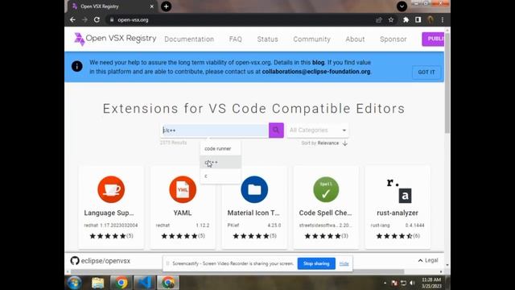Select 'c' suggestion in dropdown
The image size is (515, 290).
tap(220, 176)
